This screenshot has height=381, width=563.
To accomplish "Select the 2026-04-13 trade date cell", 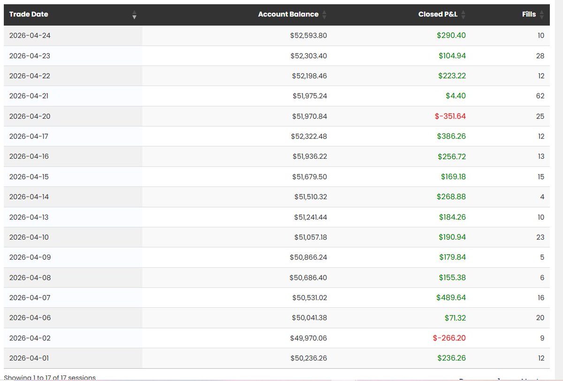I will [x=73, y=218].
